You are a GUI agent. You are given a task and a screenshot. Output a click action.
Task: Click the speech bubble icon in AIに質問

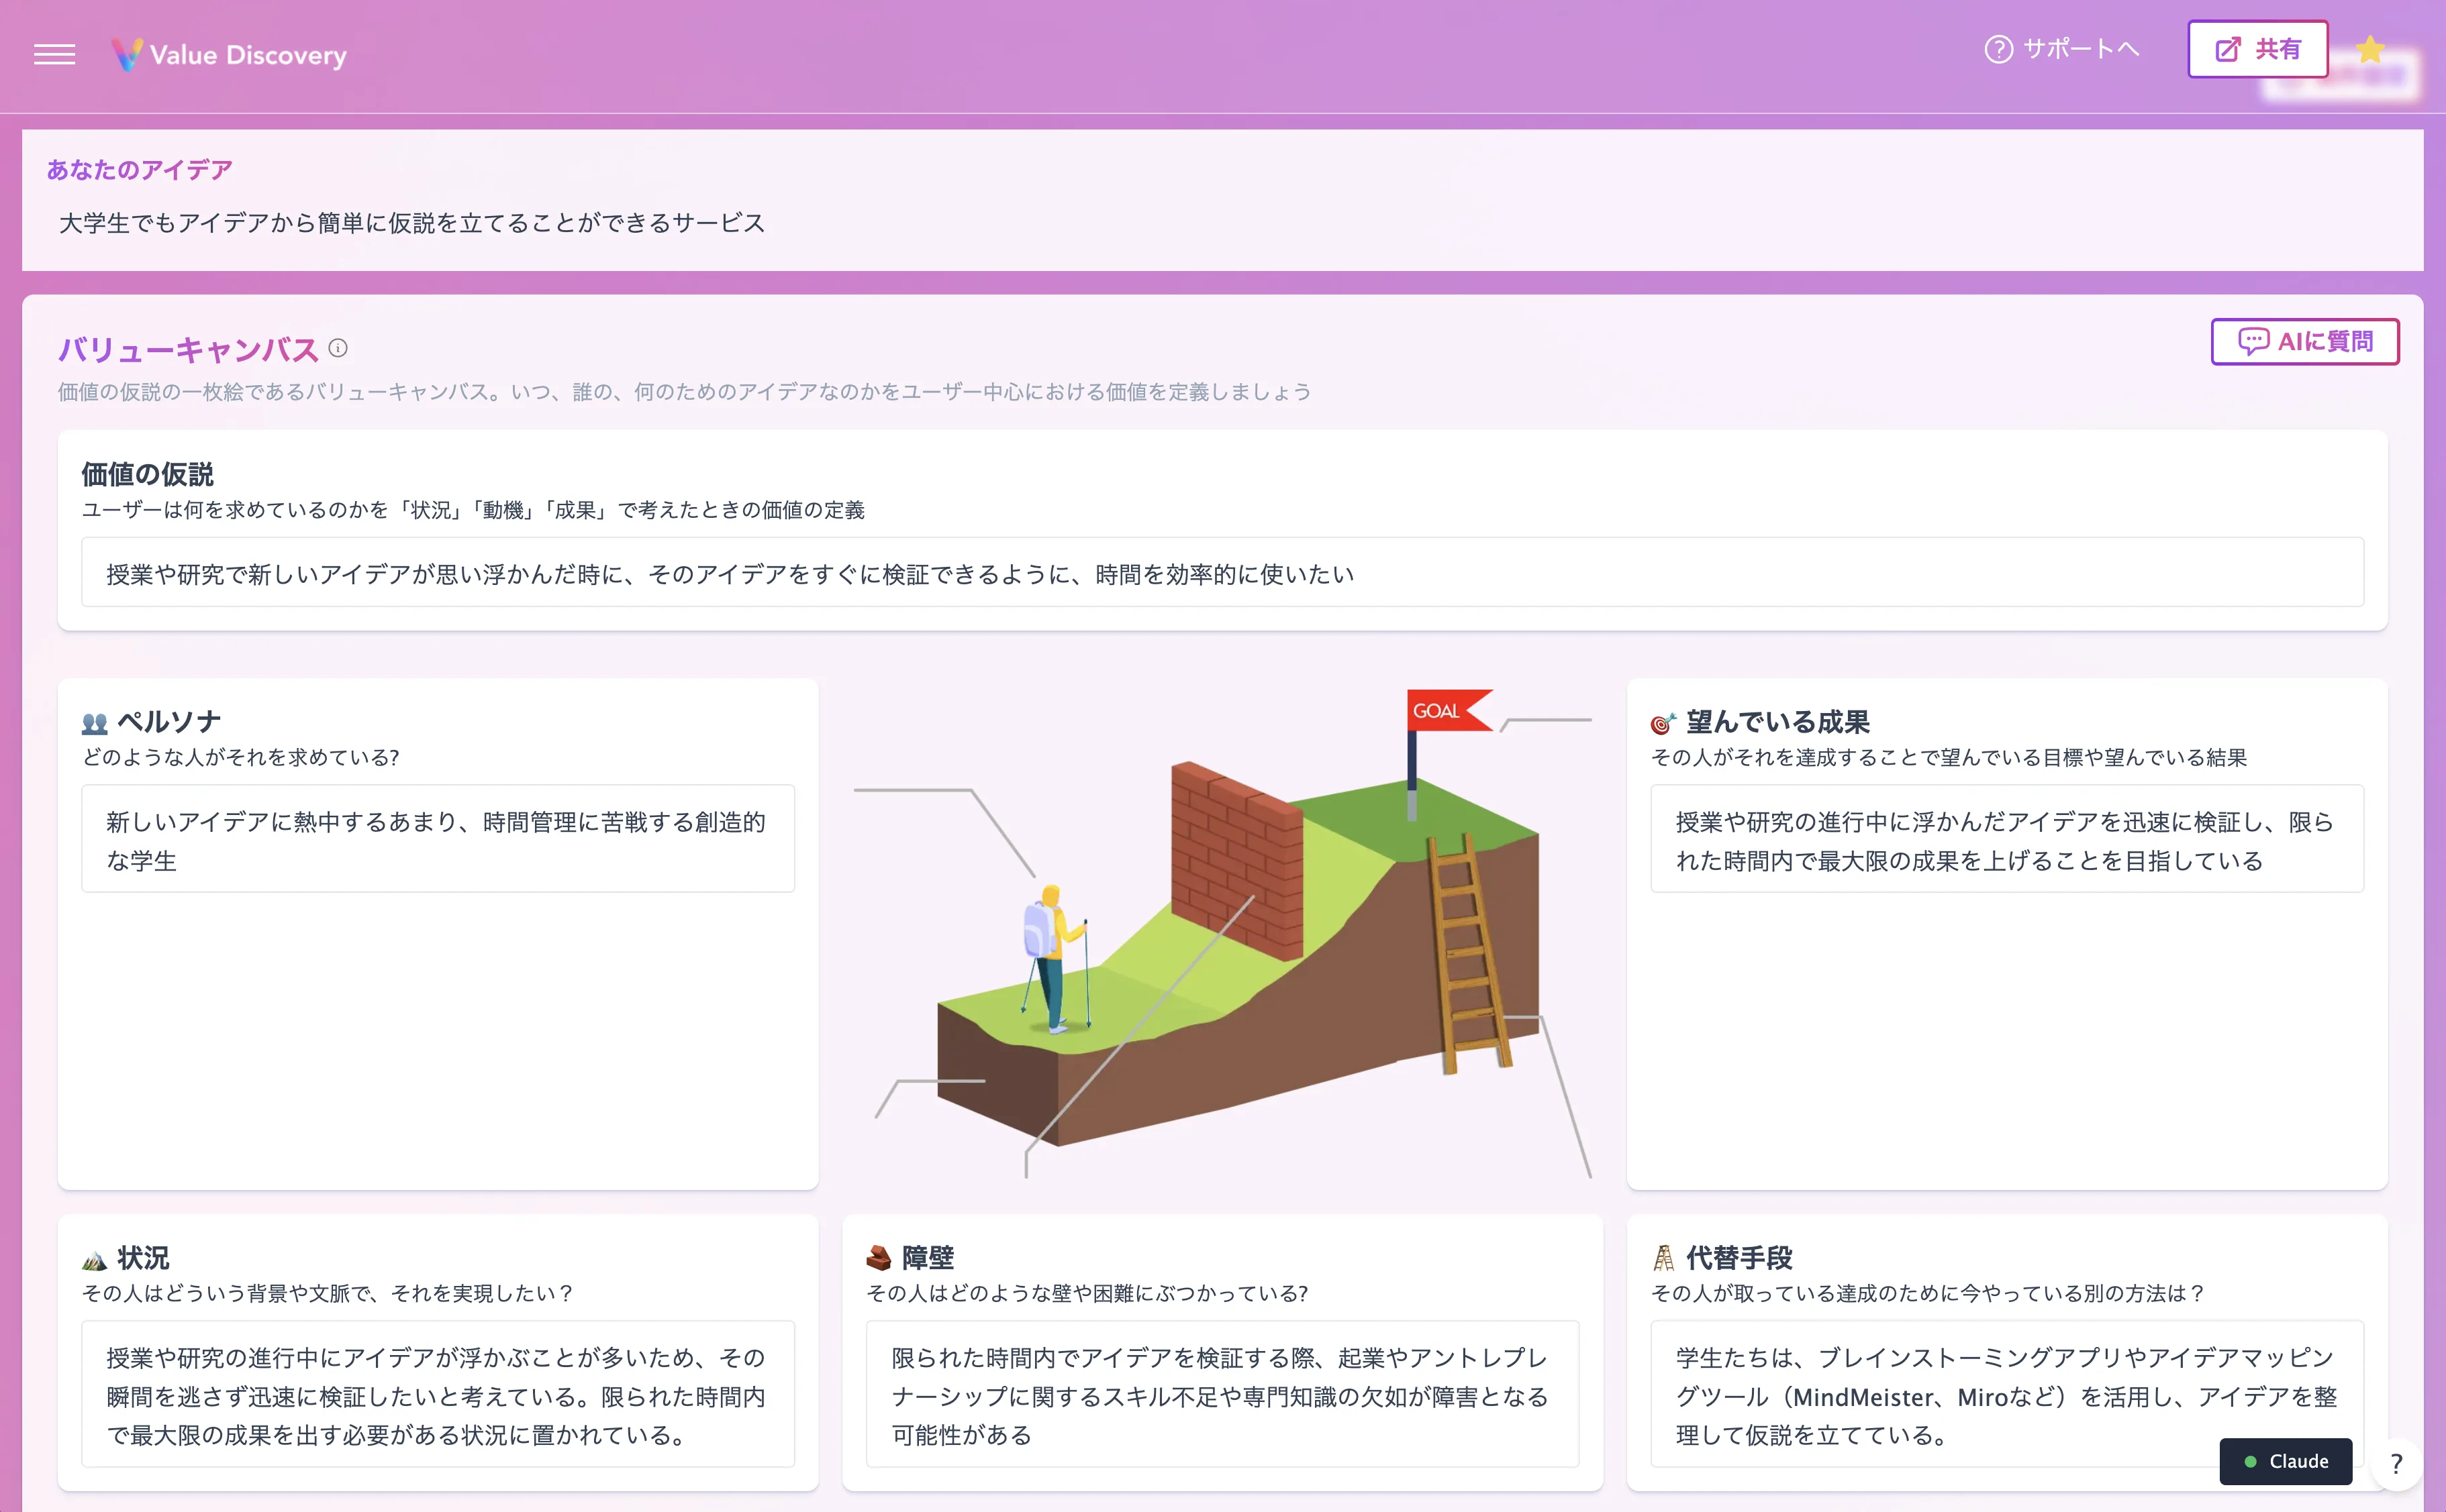pyautogui.click(x=2253, y=342)
